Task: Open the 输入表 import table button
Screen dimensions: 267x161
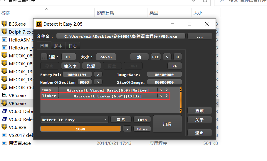Action: 70,66
